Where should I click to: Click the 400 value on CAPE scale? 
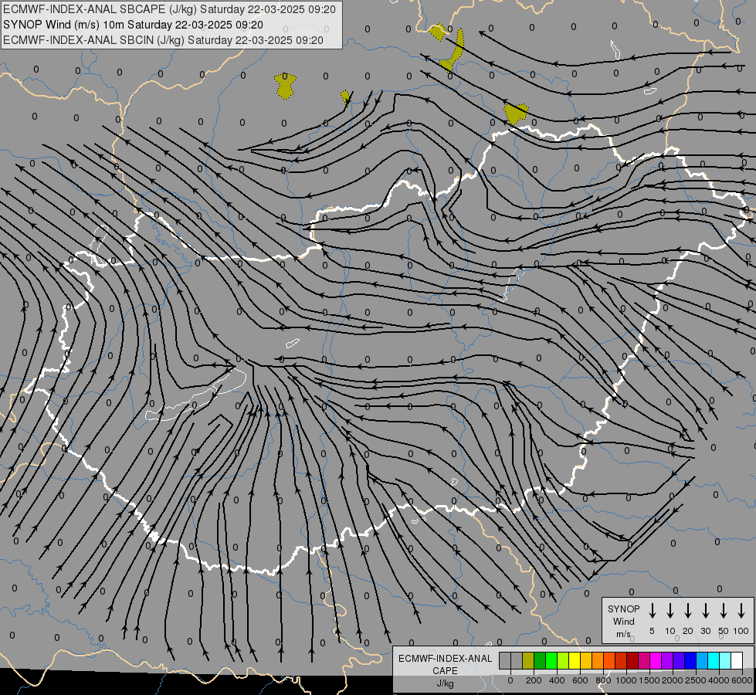(x=557, y=680)
